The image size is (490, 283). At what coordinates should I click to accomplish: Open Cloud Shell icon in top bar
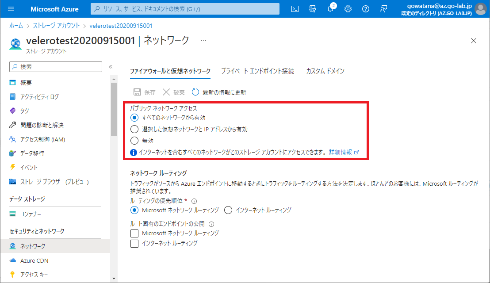[295, 9]
